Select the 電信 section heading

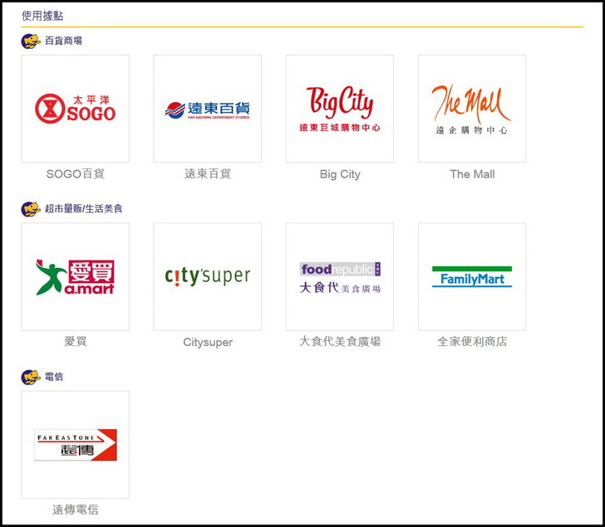coord(54,377)
